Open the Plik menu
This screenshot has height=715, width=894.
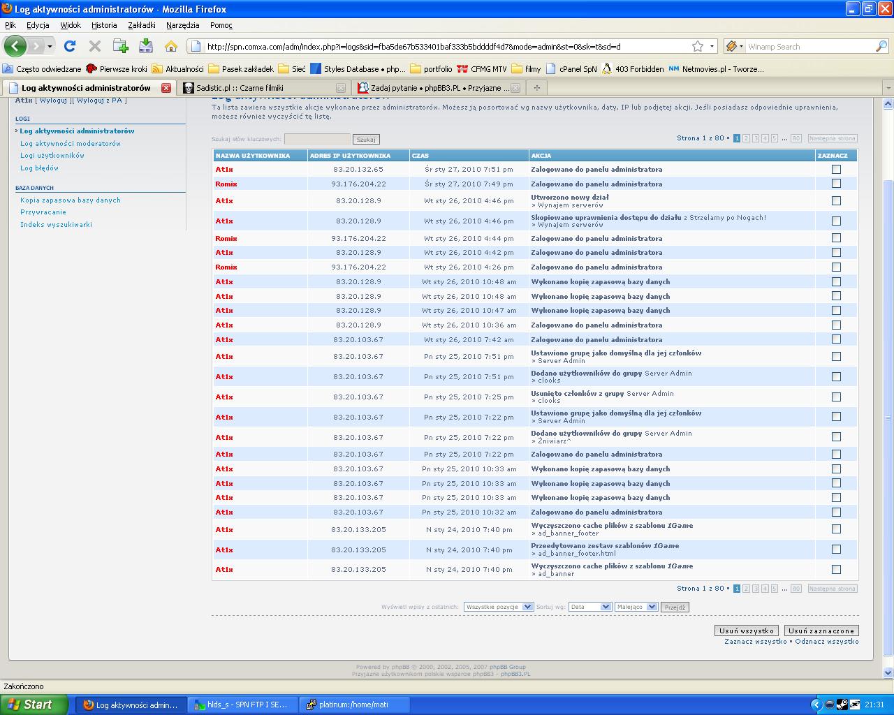click(10, 25)
